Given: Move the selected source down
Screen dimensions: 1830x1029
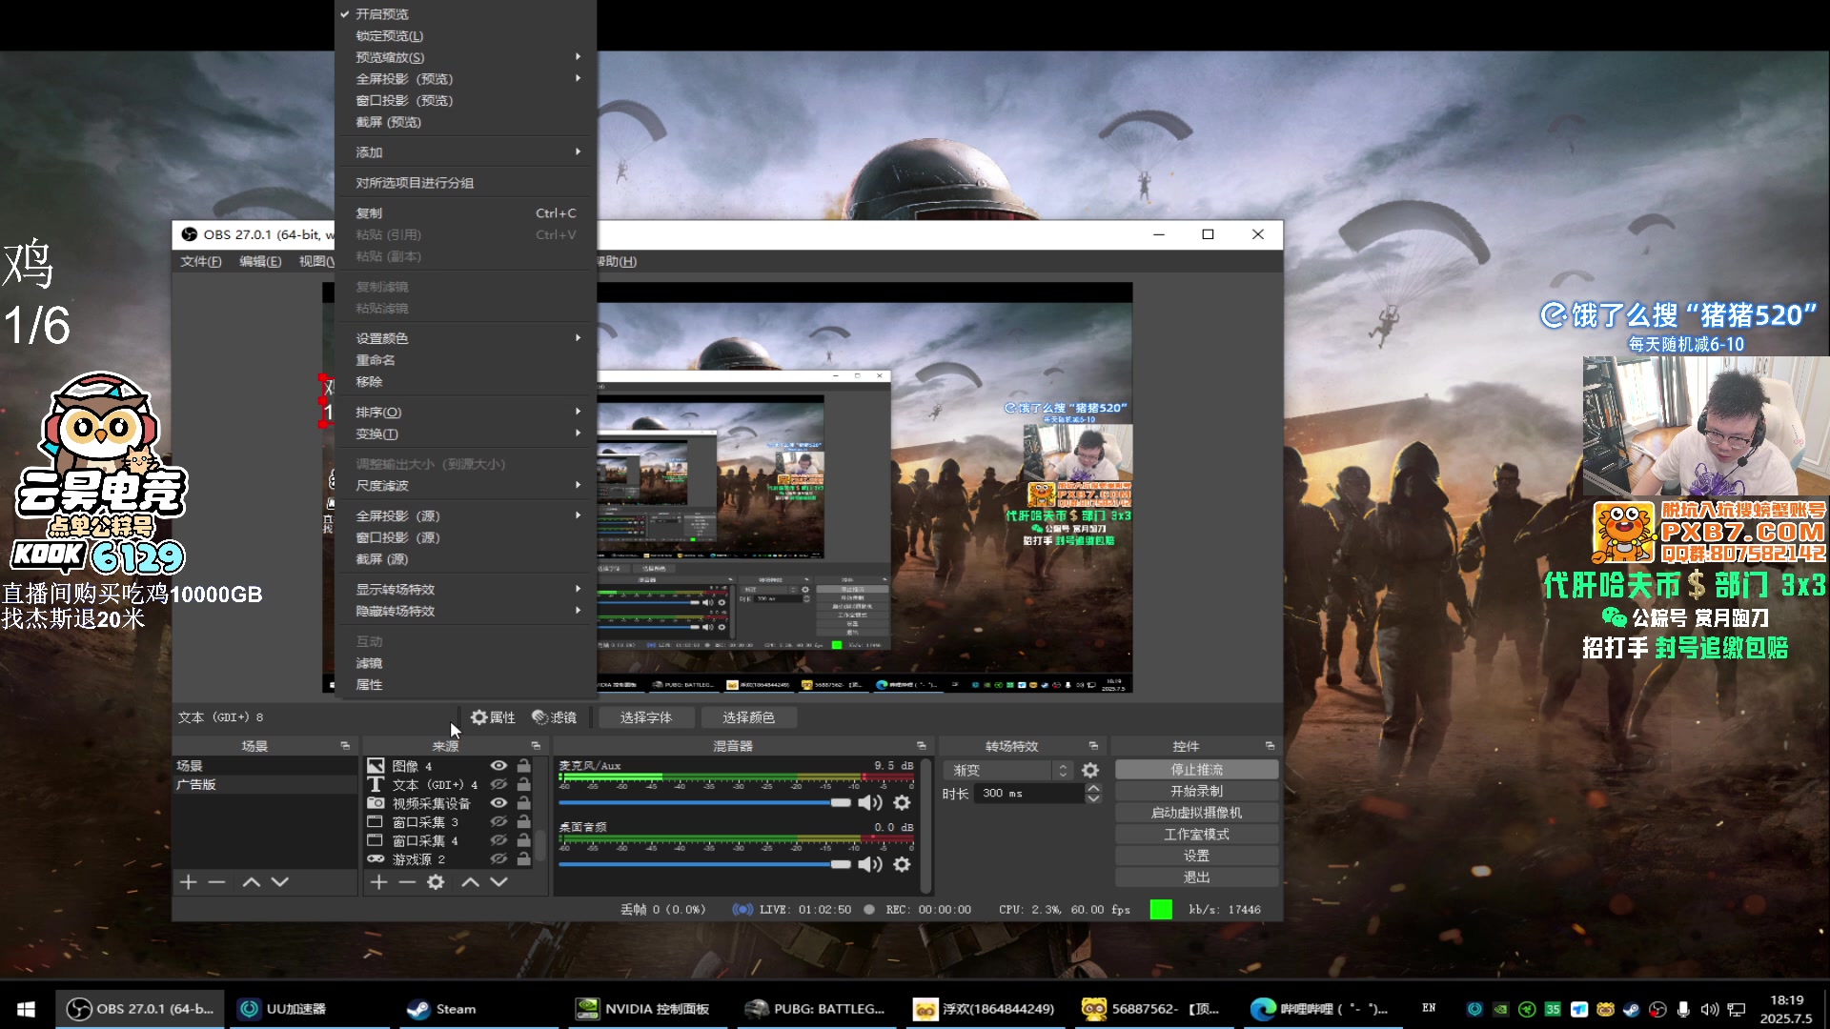Looking at the screenshot, I should pos(498,882).
